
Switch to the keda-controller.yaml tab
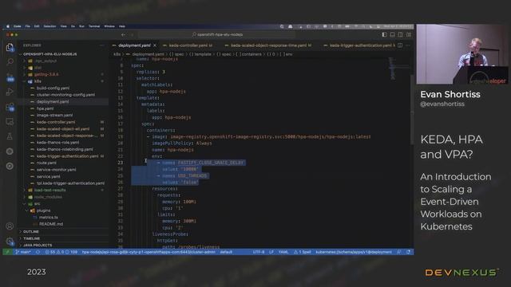pyautogui.click(x=188, y=45)
